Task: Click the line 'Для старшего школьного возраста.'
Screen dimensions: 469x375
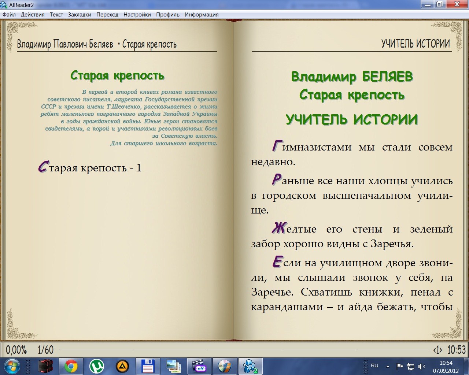Action: 164,143
